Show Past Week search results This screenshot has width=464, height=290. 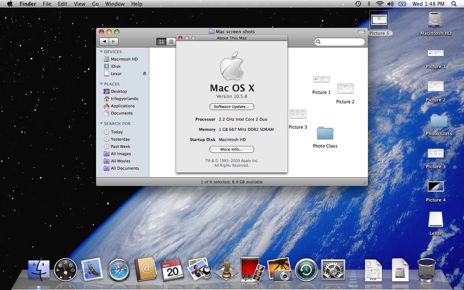(123, 146)
